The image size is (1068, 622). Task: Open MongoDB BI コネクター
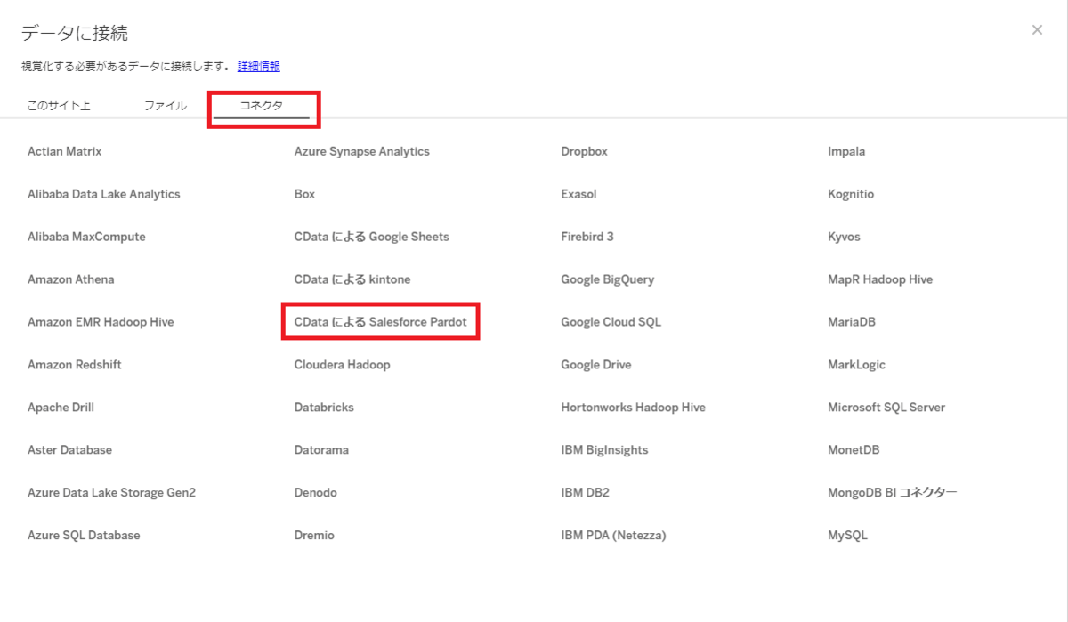pyautogui.click(x=893, y=493)
